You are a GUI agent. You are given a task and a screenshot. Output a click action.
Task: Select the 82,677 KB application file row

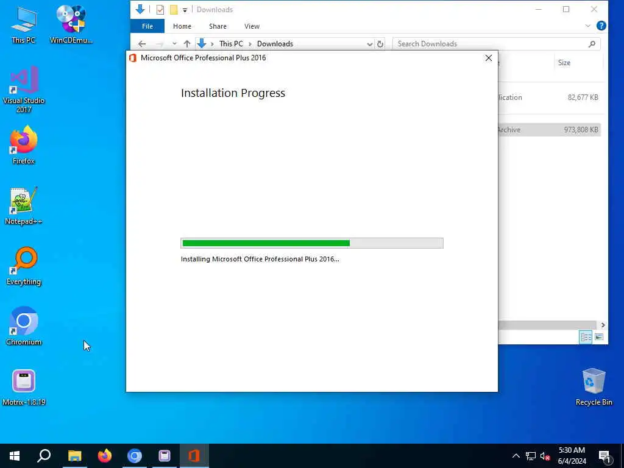tap(549, 97)
